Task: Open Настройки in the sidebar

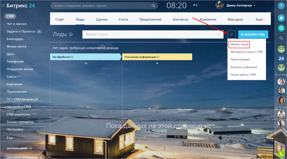Action: pyautogui.click(x=15, y=129)
